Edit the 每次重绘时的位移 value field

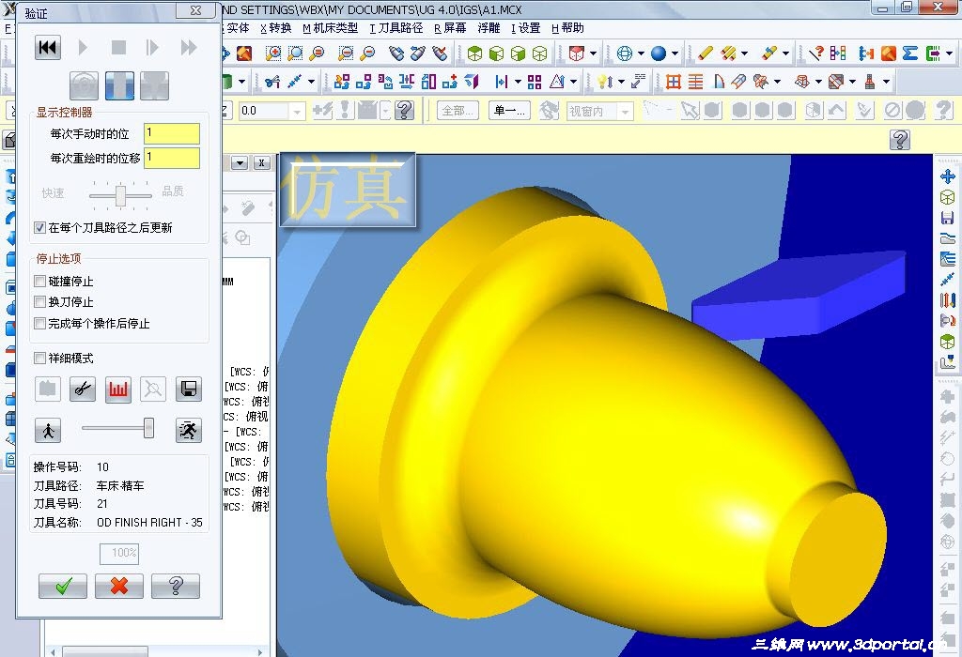(172, 158)
